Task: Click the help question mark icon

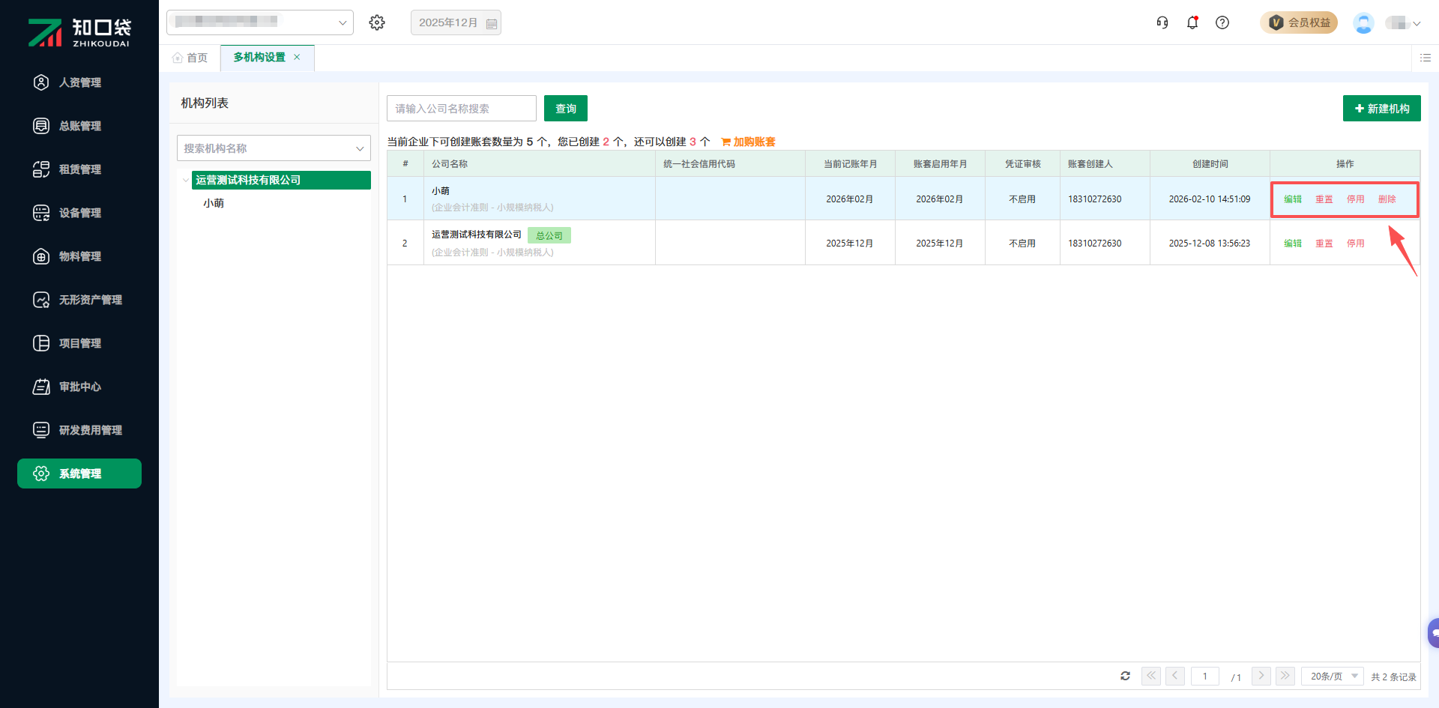Action: coord(1222,22)
